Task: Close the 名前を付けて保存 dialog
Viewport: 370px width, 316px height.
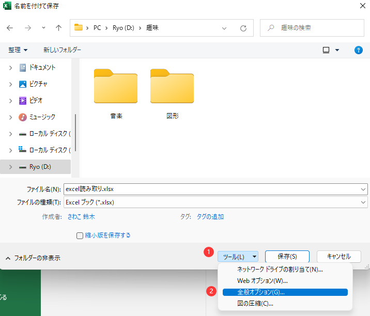Action: pyautogui.click(x=363, y=6)
